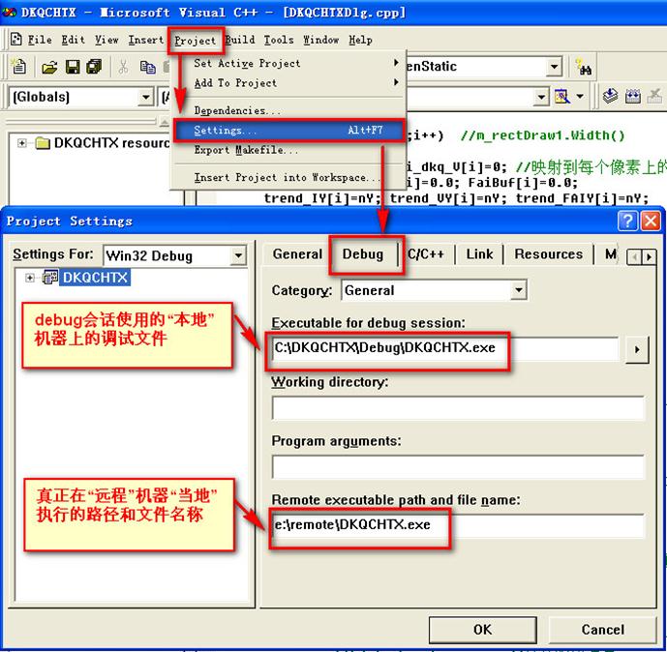Open the File menu

[40, 40]
